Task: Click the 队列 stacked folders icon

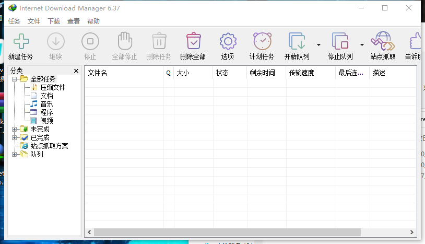Action: [24, 154]
